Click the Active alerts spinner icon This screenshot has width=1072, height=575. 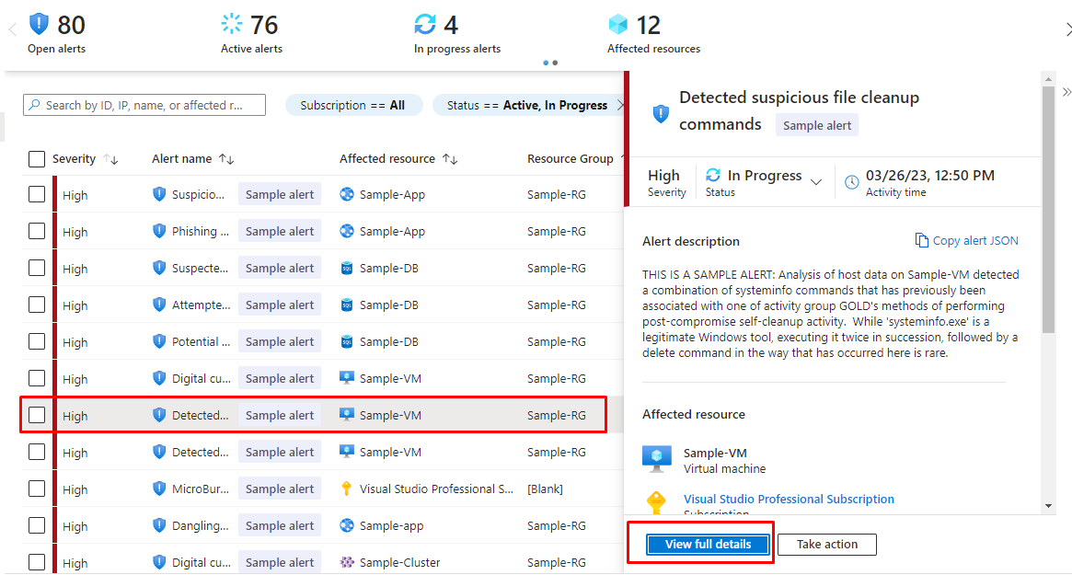(234, 24)
